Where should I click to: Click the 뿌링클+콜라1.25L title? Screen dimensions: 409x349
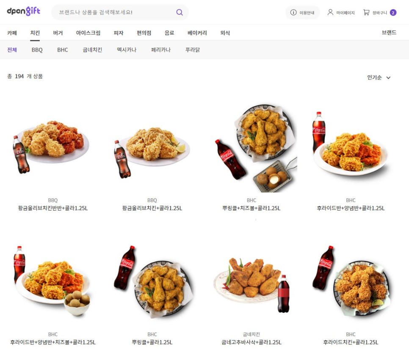pos(152,342)
